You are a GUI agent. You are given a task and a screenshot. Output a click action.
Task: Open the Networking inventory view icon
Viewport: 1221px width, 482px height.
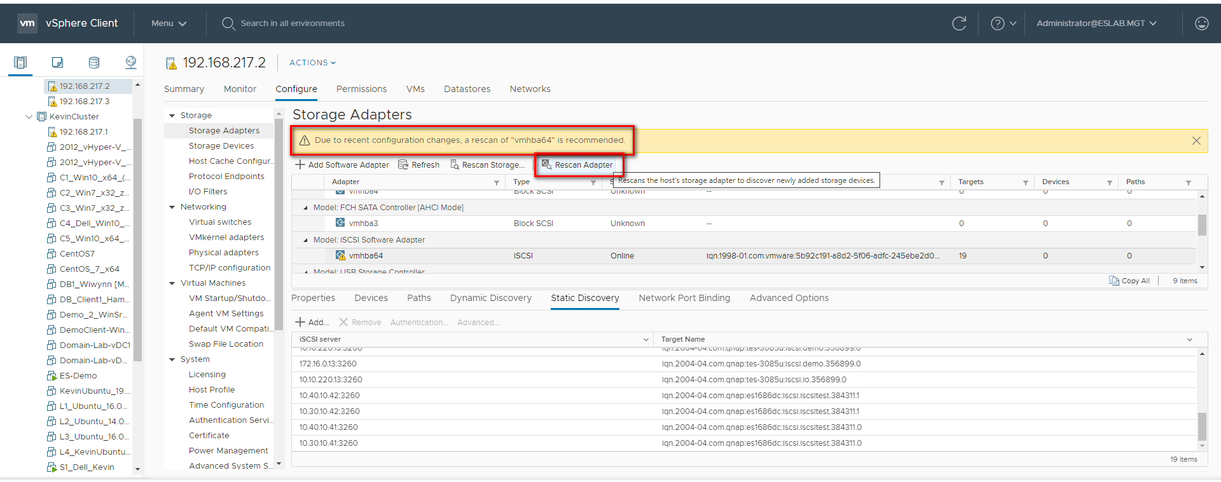point(131,62)
